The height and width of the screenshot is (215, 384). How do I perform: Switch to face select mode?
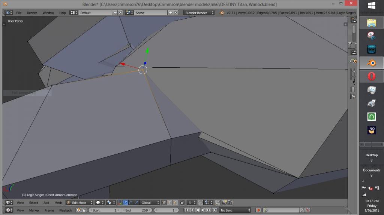(x=175, y=203)
